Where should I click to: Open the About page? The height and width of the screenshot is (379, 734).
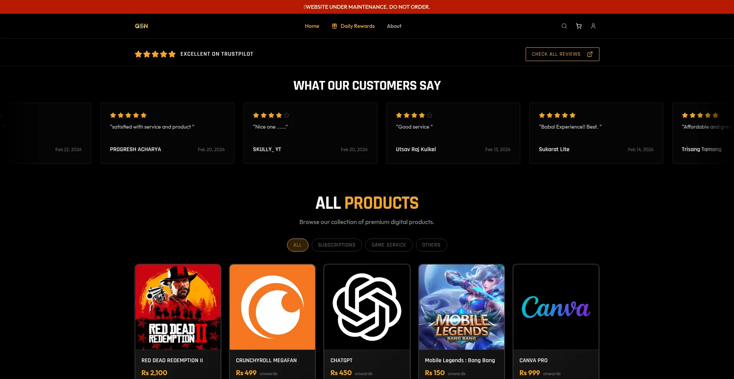[394, 26]
